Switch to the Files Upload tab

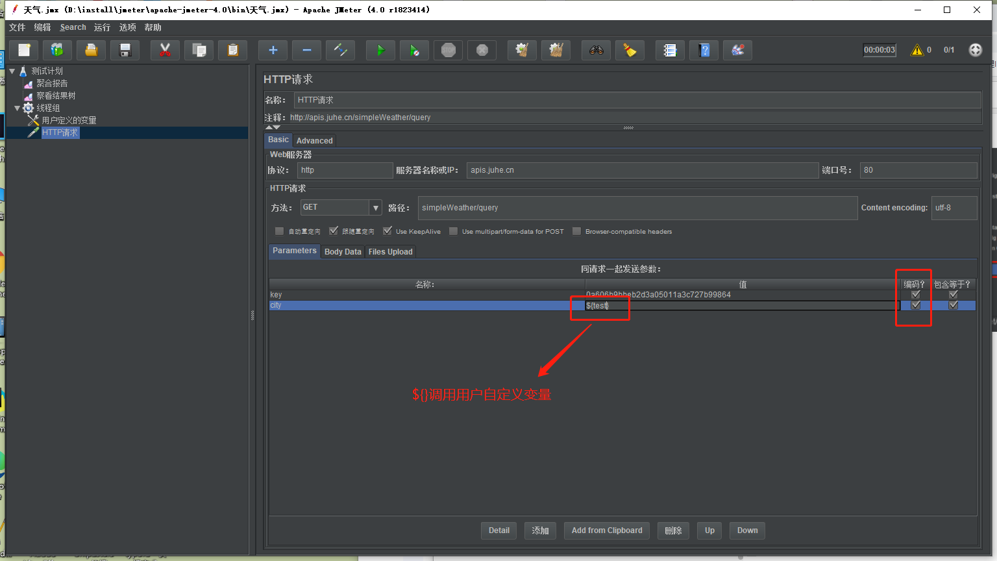391,252
